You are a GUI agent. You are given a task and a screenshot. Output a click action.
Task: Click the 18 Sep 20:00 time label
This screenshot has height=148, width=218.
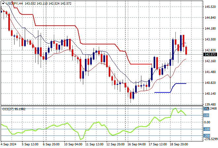179,144
